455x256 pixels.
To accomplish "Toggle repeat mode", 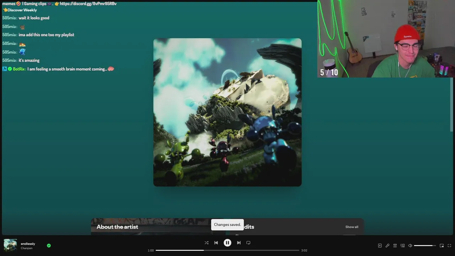I will (248, 243).
